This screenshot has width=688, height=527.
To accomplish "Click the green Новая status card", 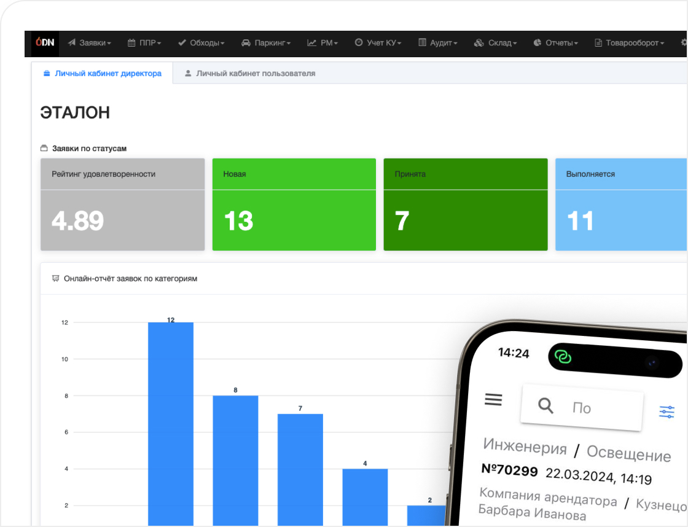I will tap(294, 205).
